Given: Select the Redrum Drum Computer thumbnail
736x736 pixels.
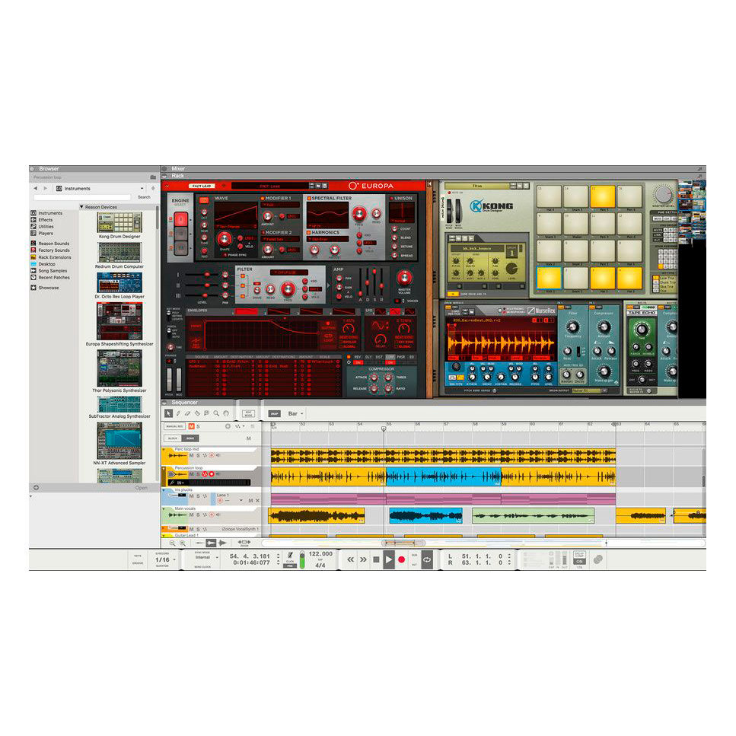Looking at the screenshot, I should coord(119,253).
